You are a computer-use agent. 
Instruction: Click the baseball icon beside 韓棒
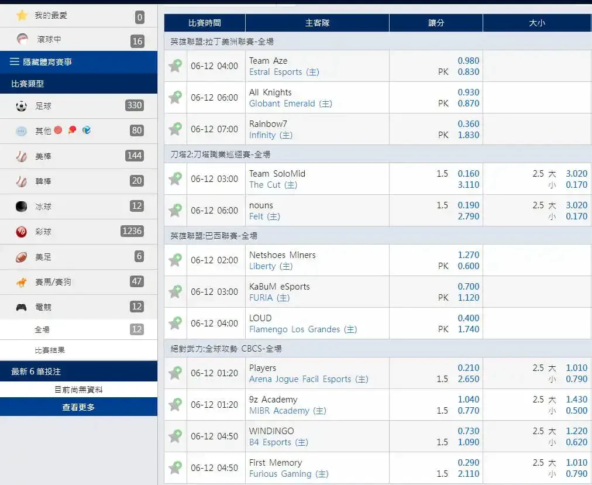coord(21,181)
